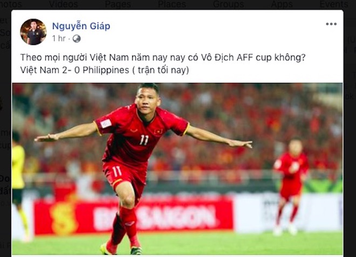
Task: Switch to the Photos tab
Action: 11,4
